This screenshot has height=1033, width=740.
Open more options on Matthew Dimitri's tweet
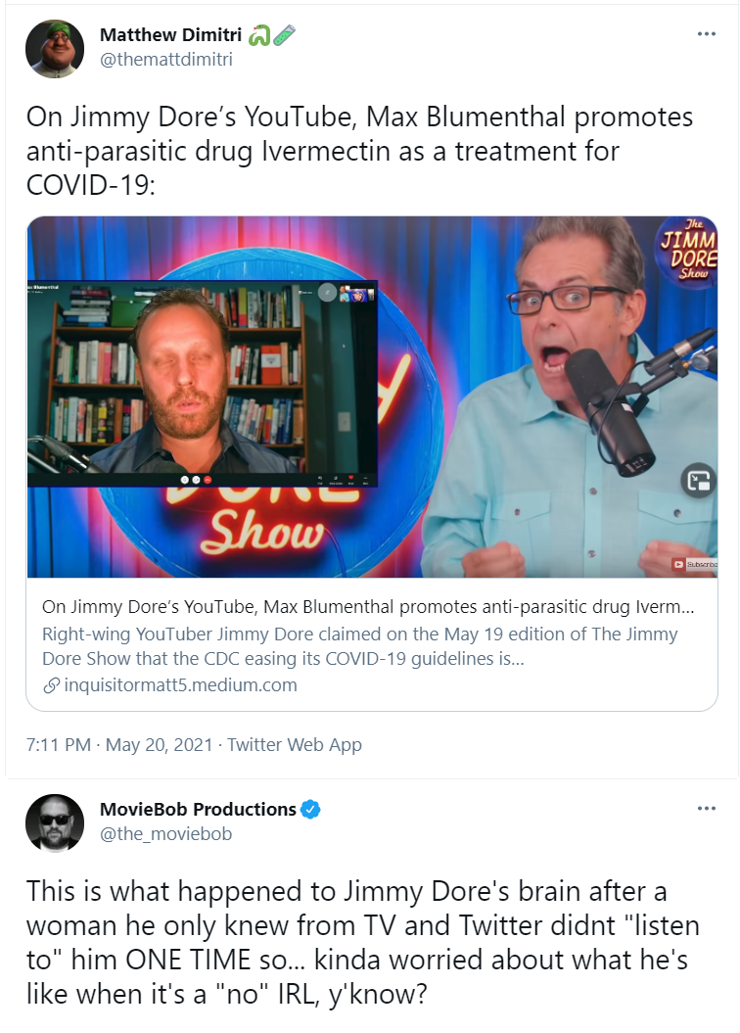coord(706,33)
